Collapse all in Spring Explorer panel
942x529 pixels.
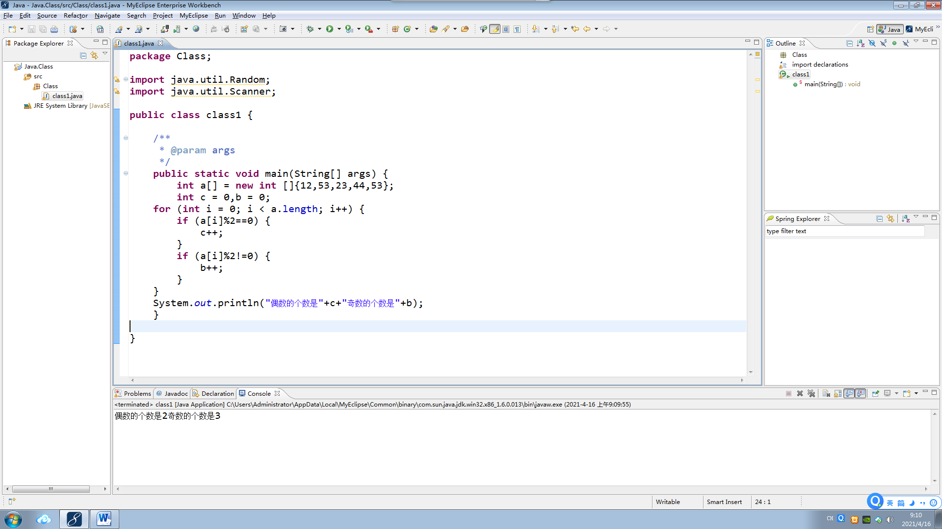click(879, 219)
